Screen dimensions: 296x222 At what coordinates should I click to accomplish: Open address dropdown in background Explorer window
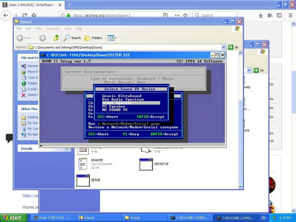point(249,71)
